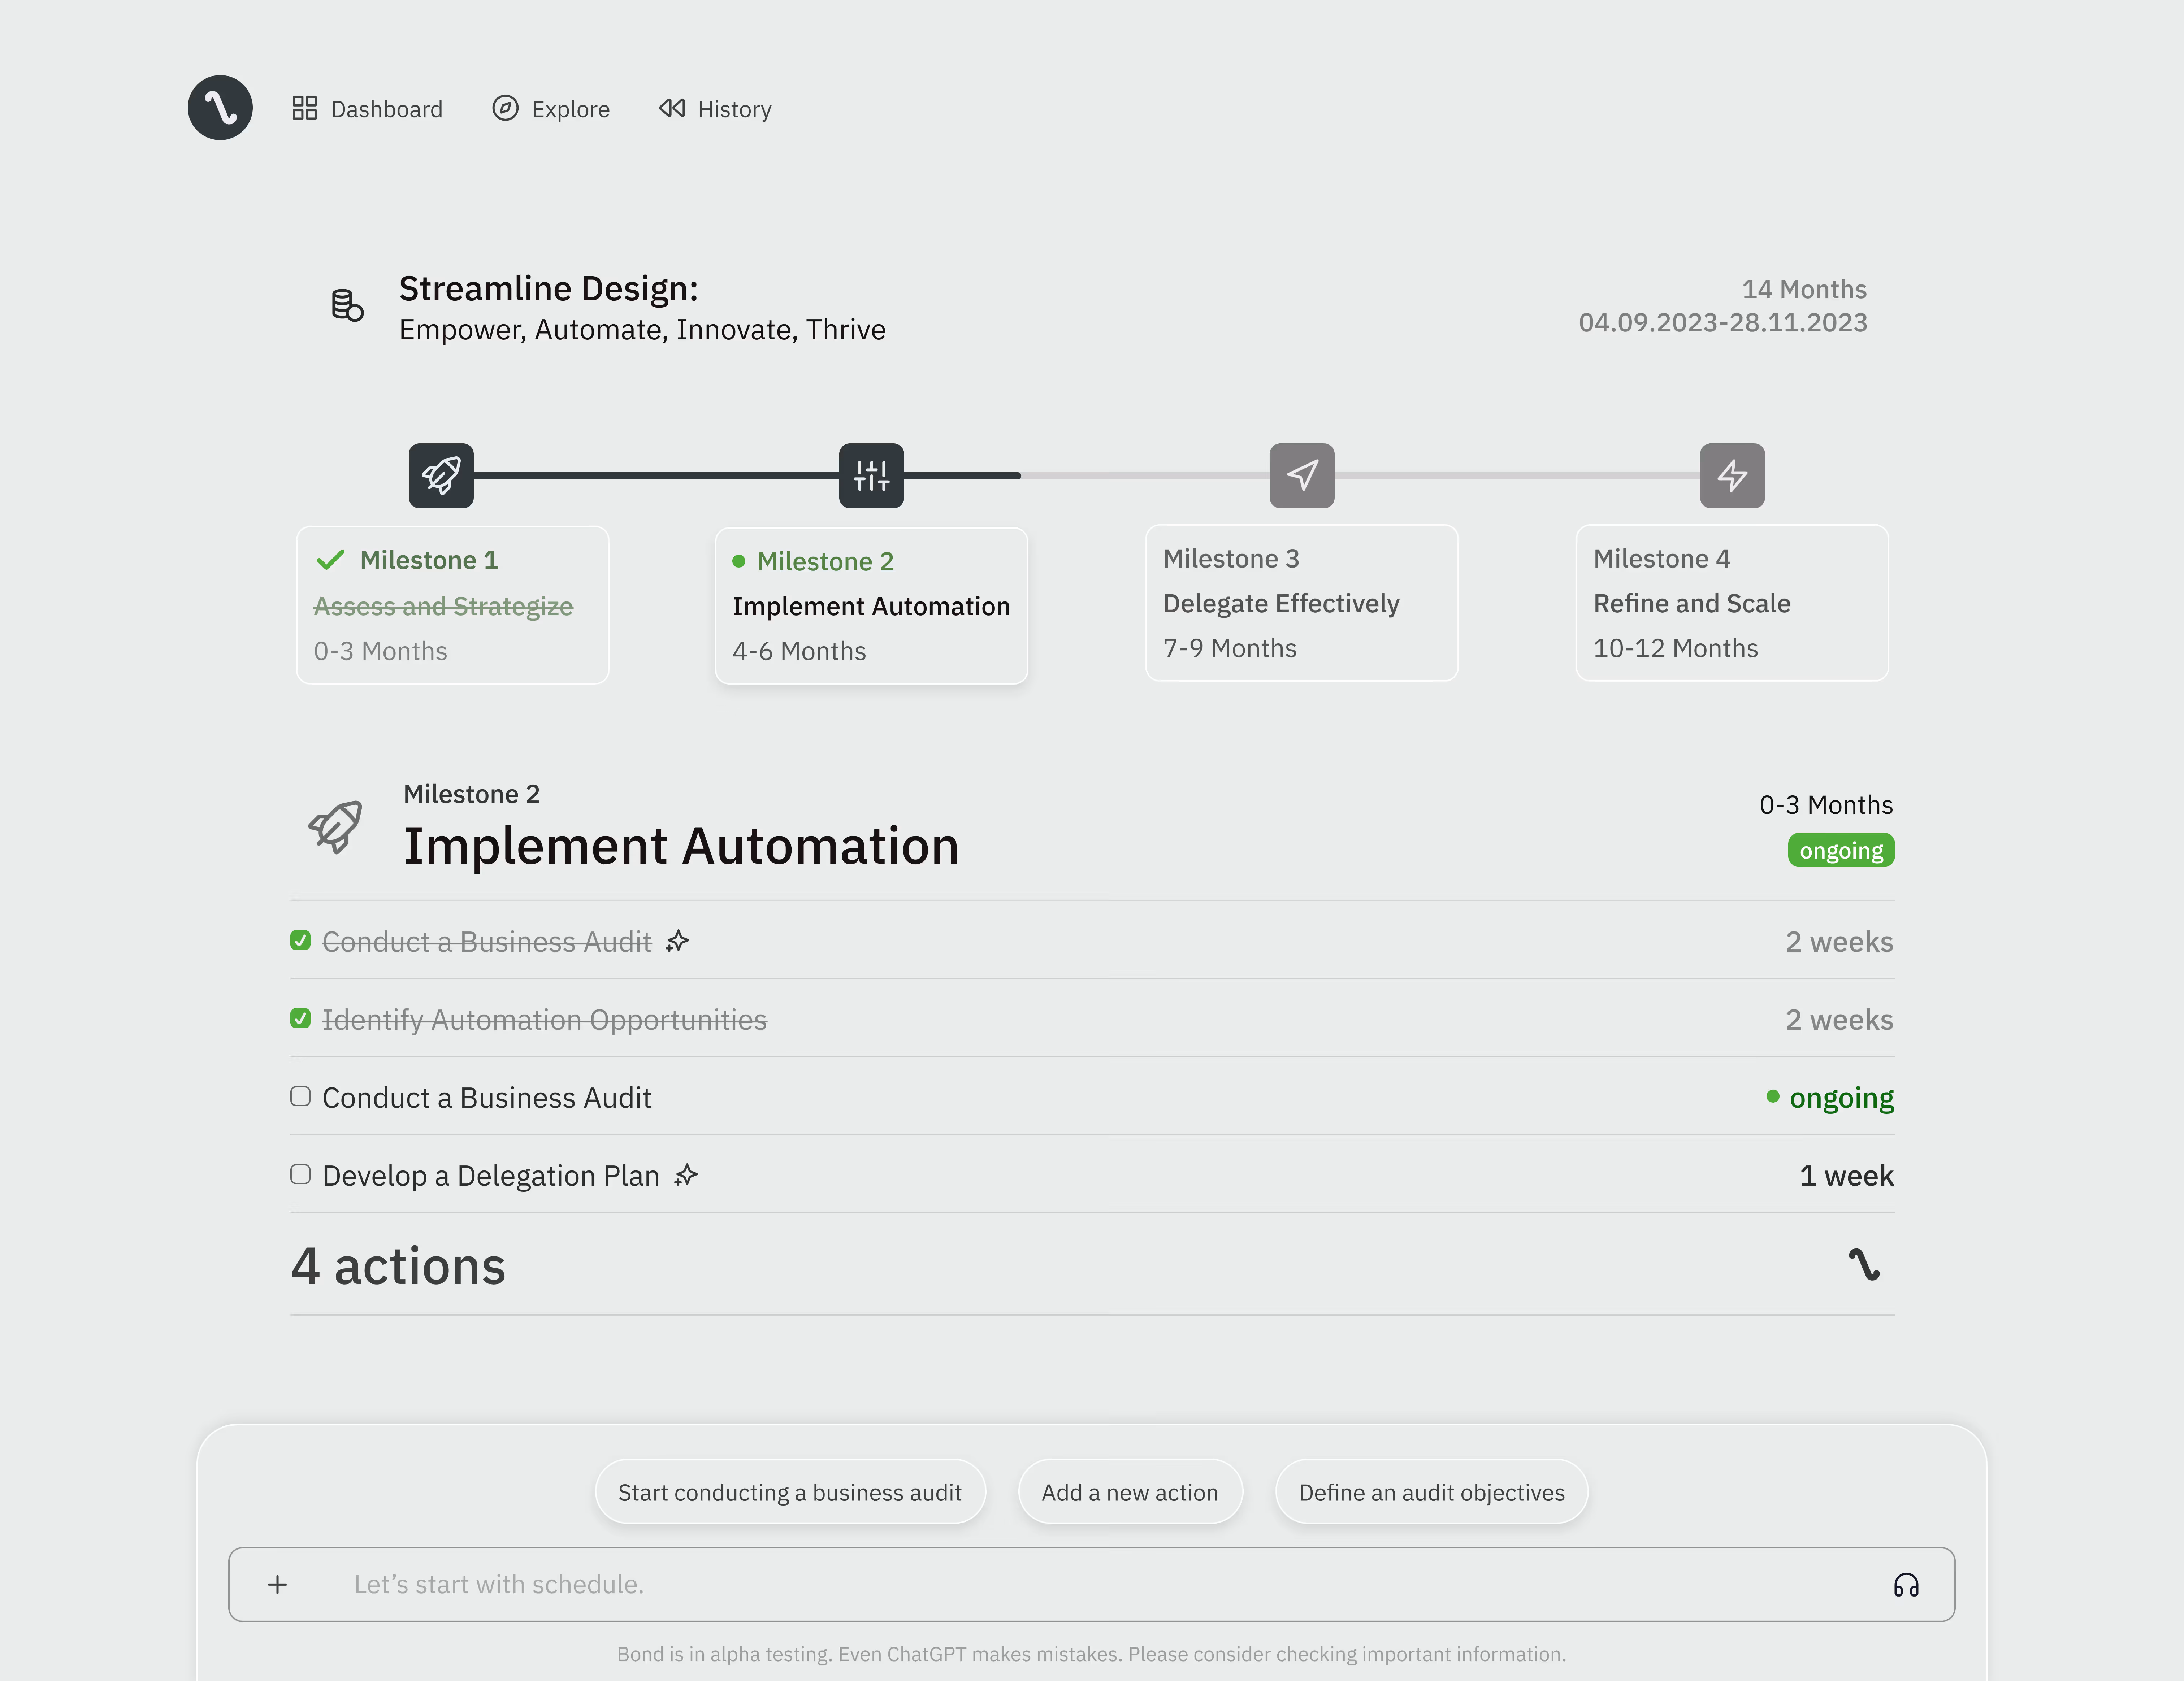Check the Develop a Delegation Plan checkbox
Screen dimensions: 2184x1681
point(300,1175)
